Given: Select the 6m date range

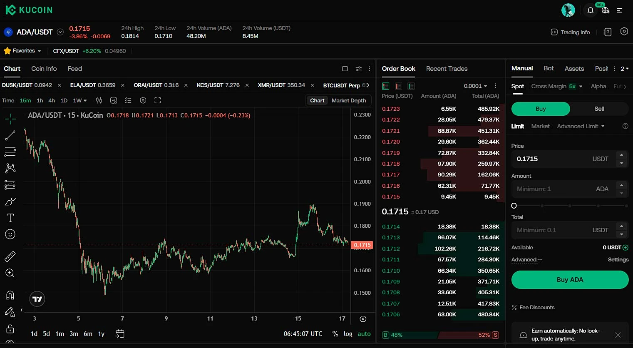Looking at the screenshot, I should pyautogui.click(x=88, y=334).
